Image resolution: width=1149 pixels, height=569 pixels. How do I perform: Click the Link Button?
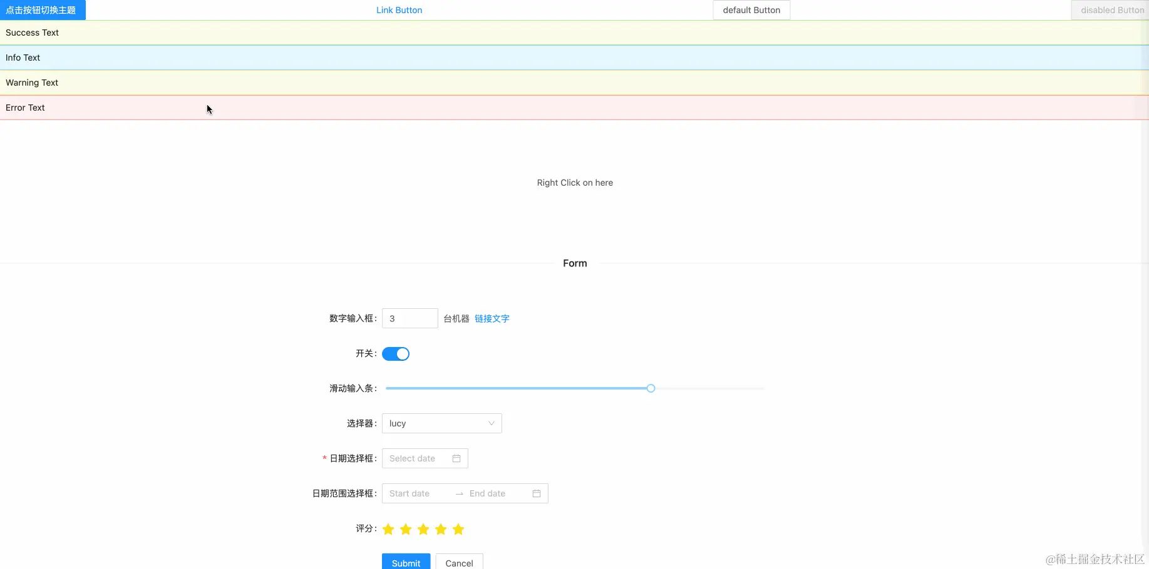[399, 10]
